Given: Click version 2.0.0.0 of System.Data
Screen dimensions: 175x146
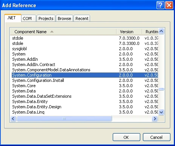Looking at the screenshot, I should [x=126, y=91].
